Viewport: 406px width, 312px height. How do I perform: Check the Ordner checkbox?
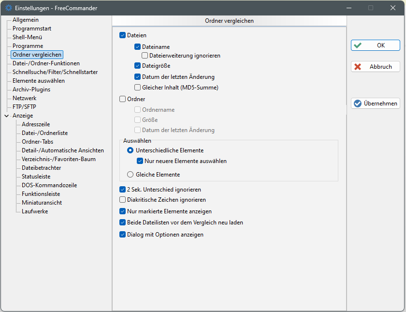coord(122,99)
